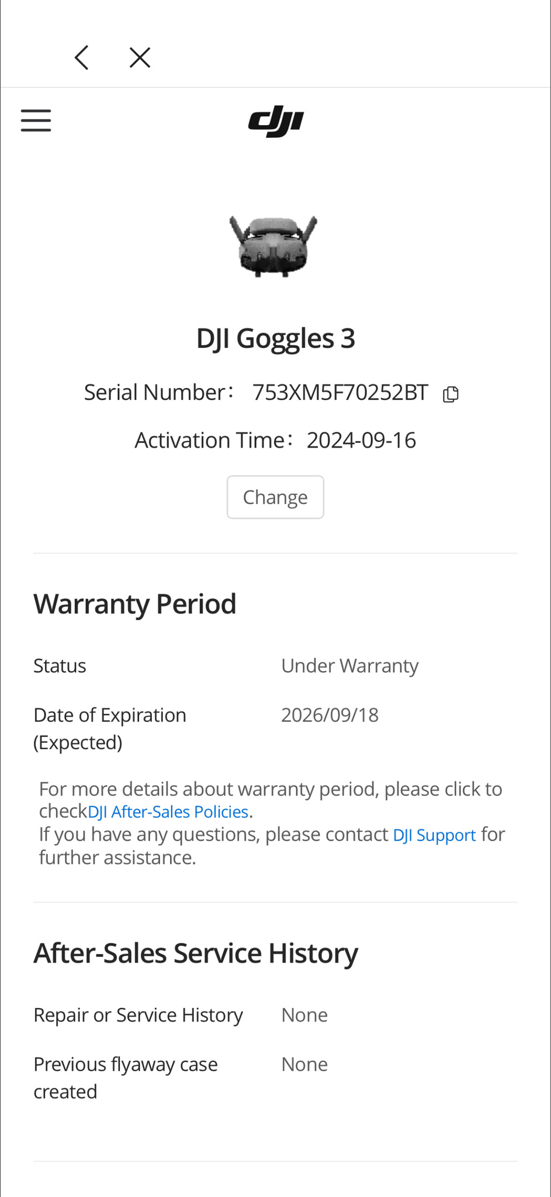Tap the activation date 2024-09-16
This screenshot has height=1197, width=551.
361,440
